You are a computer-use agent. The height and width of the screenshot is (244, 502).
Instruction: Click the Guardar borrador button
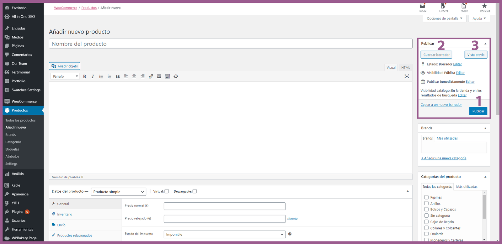pos(436,55)
